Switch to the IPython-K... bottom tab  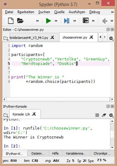[x=14, y=153]
